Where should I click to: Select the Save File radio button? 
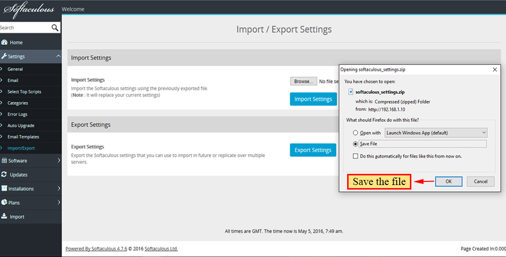[355, 144]
